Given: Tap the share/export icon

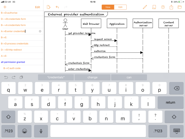Looking at the screenshot, I should pos(171,7).
